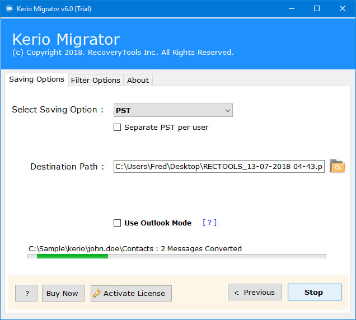Click the 'Destination Path :' label

[x=67, y=167]
